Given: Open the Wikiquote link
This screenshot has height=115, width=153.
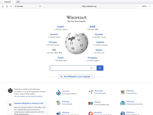Looking at the screenshot, I should (66, 112).
